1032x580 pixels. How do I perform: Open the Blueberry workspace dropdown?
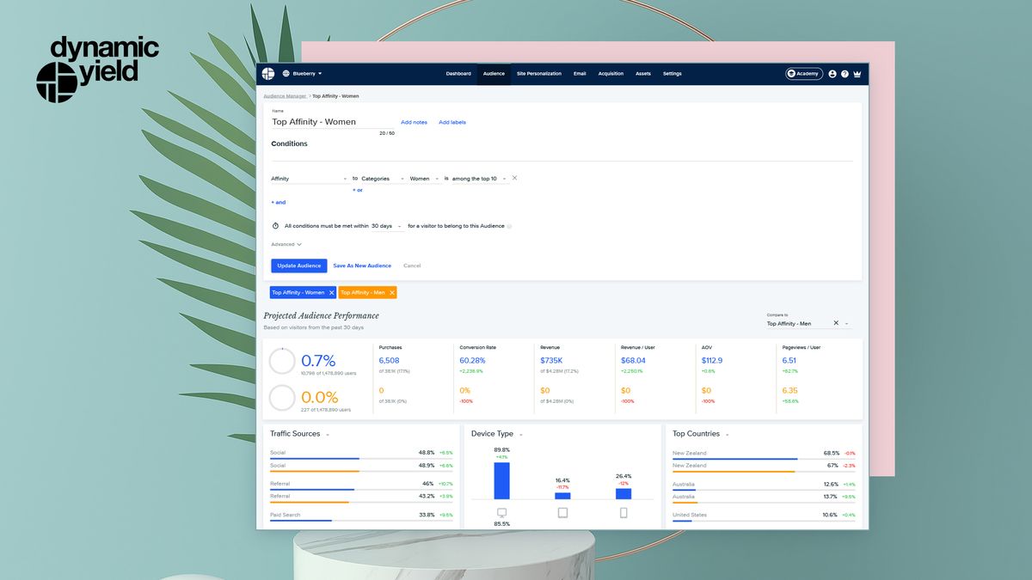[304, 73]
